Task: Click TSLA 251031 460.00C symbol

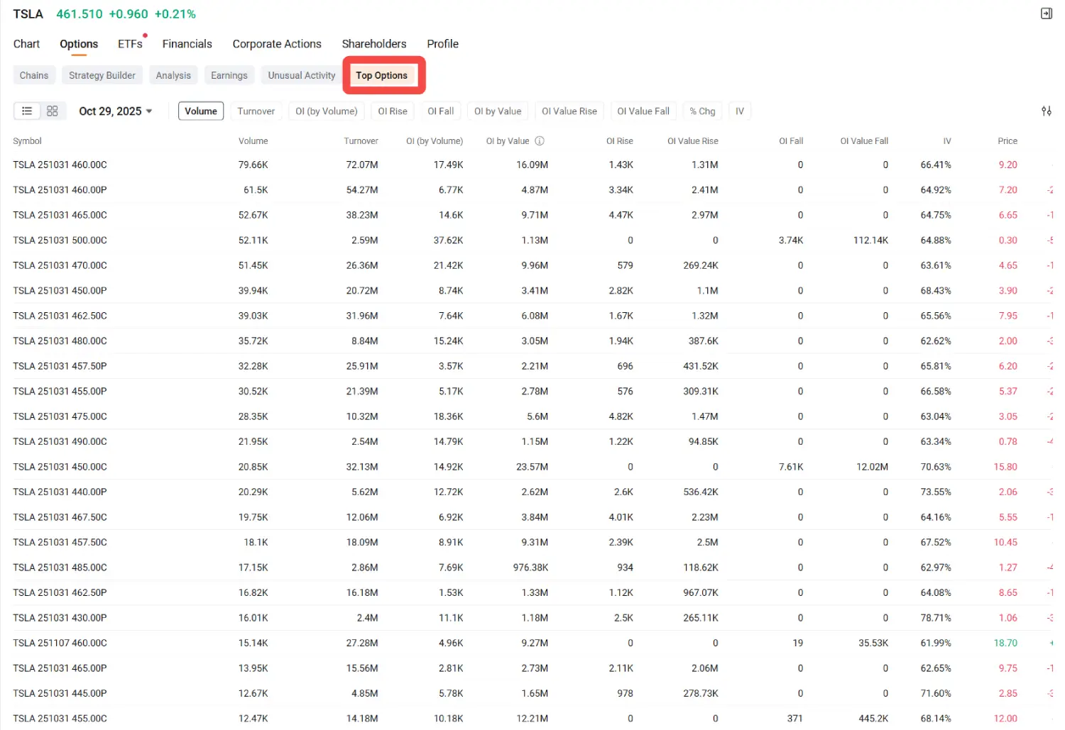Action: pos(60,165)
